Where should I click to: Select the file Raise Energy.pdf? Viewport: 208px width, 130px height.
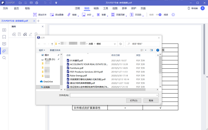pyautogui.click(x=77, y=75)
